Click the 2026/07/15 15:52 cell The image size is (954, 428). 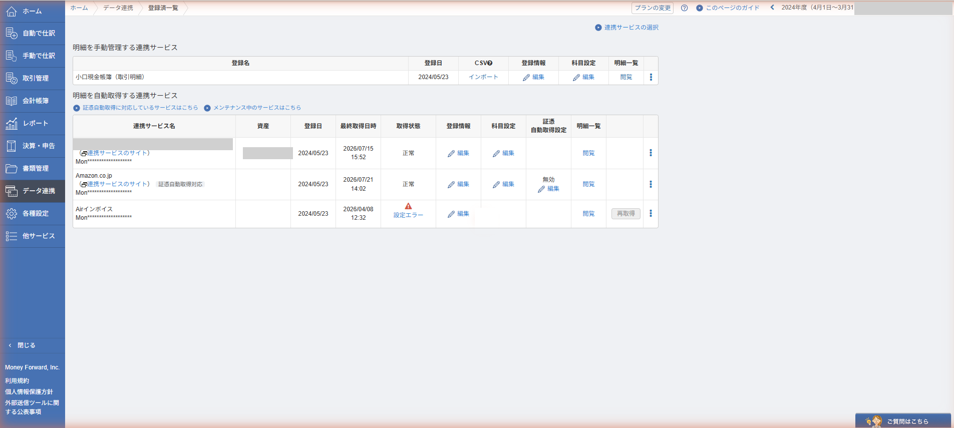coord(358,153)
